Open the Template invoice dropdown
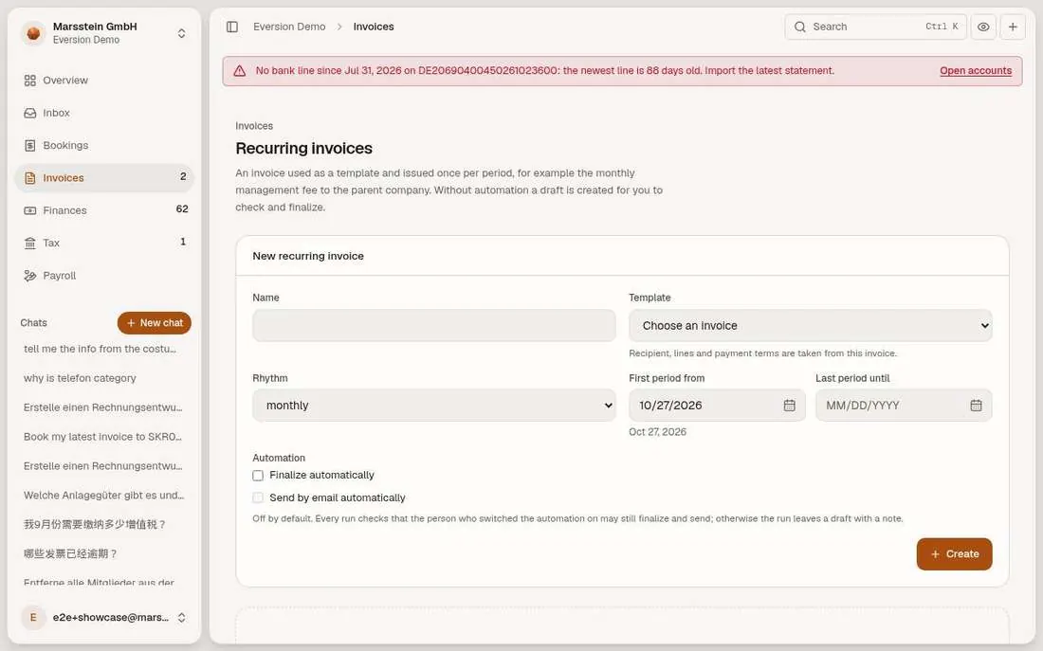 click(810, 326)
